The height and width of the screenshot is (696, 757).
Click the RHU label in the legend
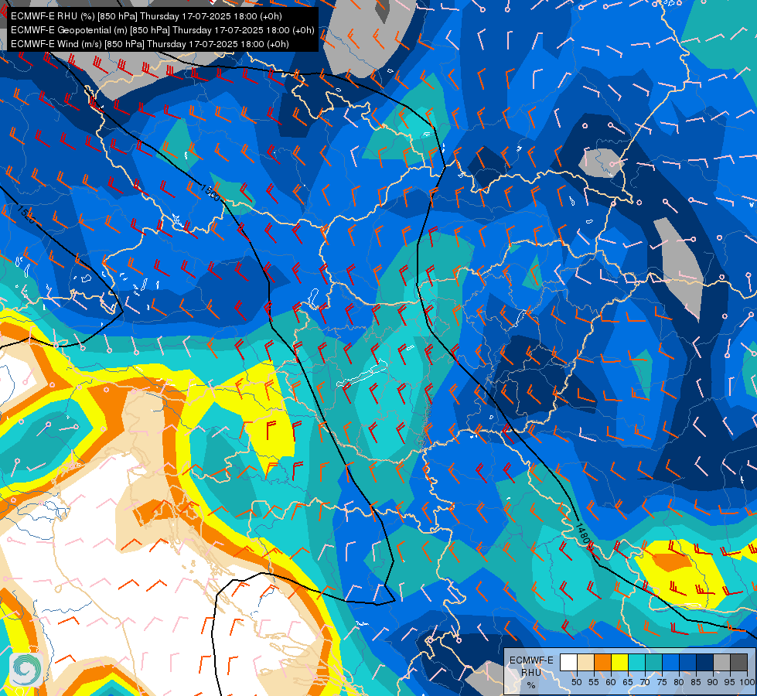pos(531,672)
